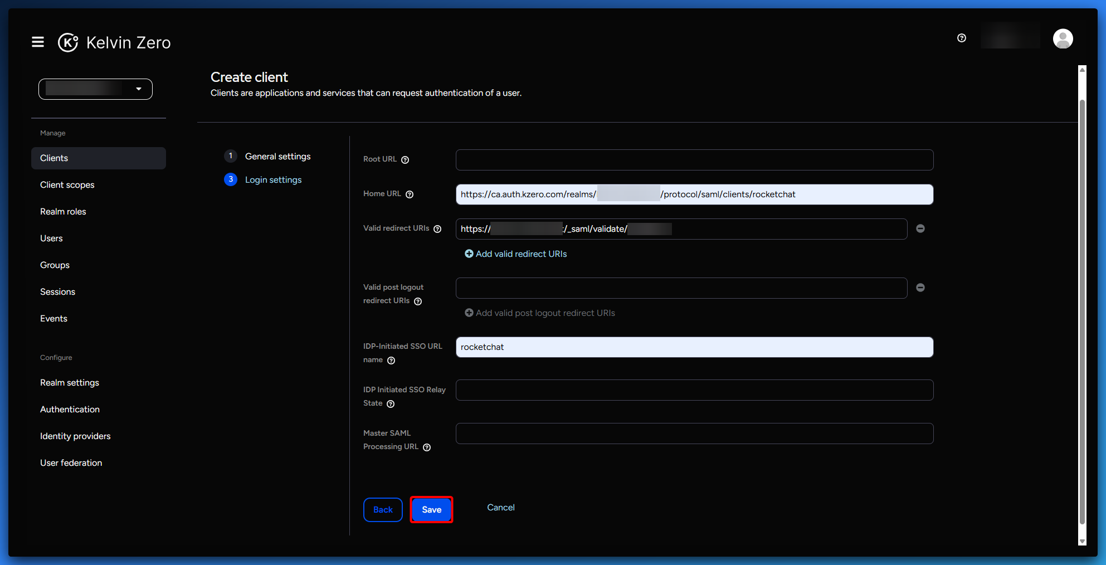Show help for Valid post logout redirect URIs
The image size is (1106, 565).
(x=418, y=301)
